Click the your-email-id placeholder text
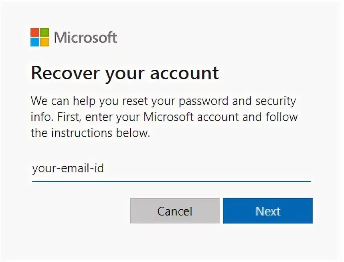 (67, 168)
